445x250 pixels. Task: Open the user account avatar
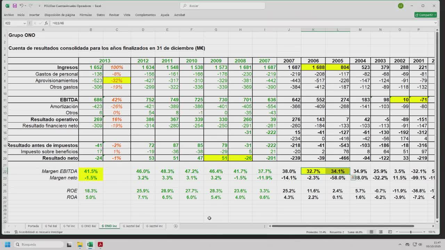pos(401,6)
